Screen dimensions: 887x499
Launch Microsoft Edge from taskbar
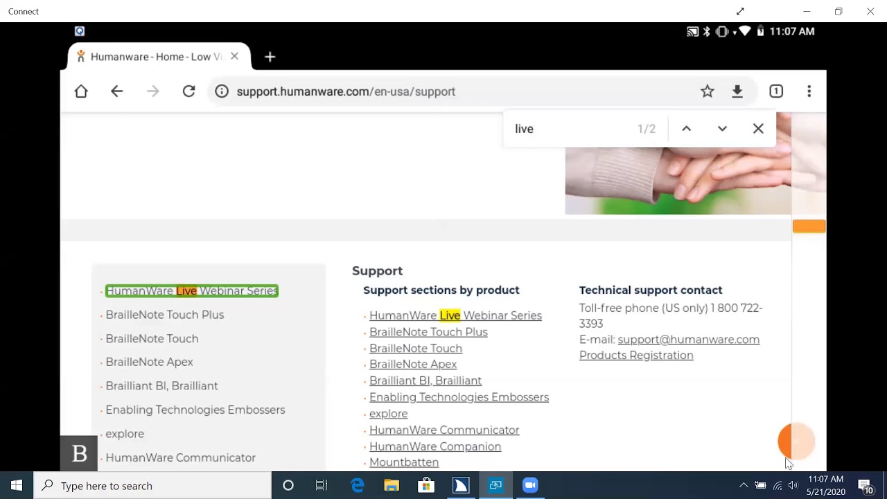coord(358,486)
